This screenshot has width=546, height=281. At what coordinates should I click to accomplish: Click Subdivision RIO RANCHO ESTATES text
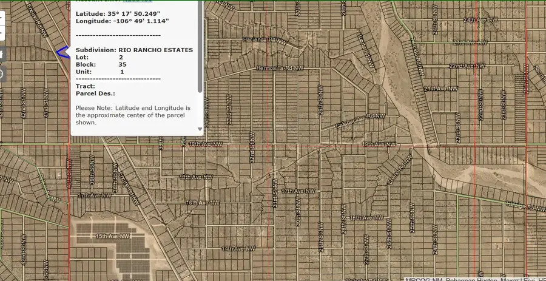pyautogui.click(x=134, y=50)
